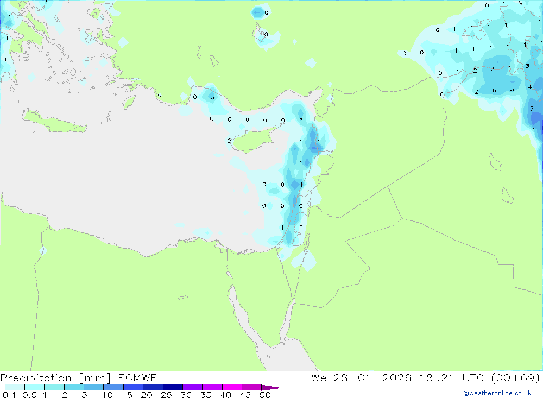
Task: Click the legend swatch between 20 and 25
Action: pos(153,387)
